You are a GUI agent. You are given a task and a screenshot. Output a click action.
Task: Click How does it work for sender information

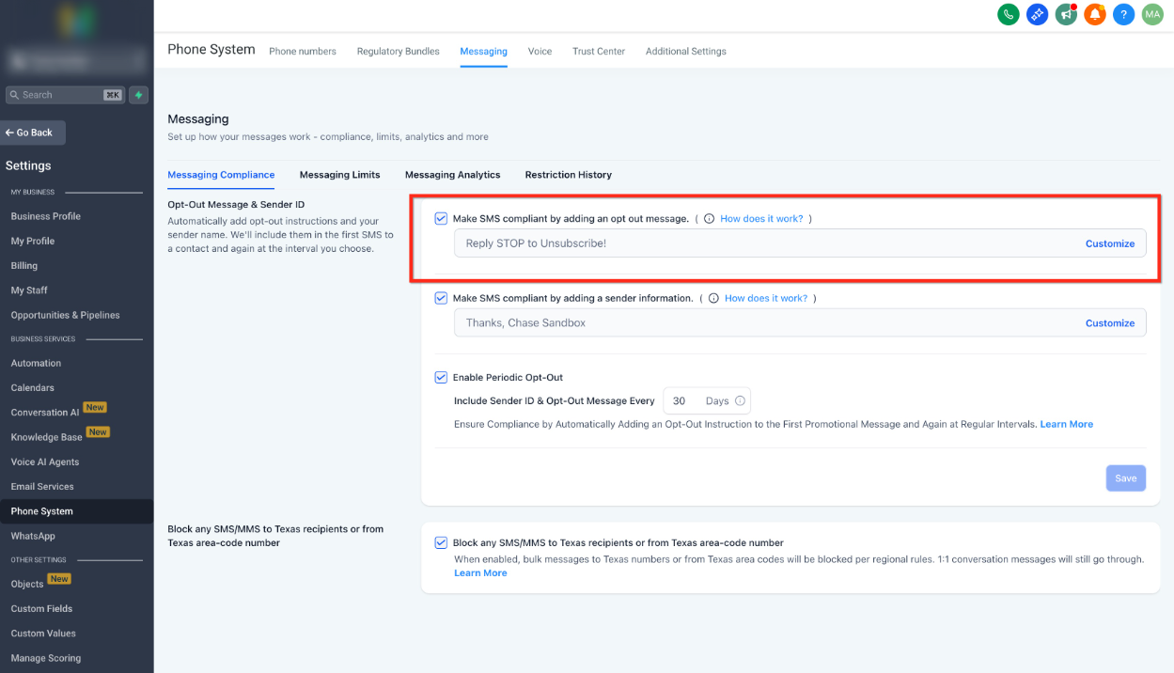pos(766,298)
